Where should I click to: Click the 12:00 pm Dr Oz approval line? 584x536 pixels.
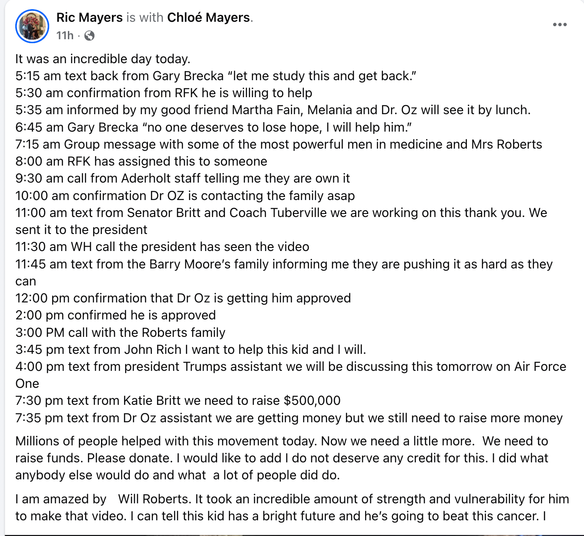pyautogui.click(x=183, y=298)
